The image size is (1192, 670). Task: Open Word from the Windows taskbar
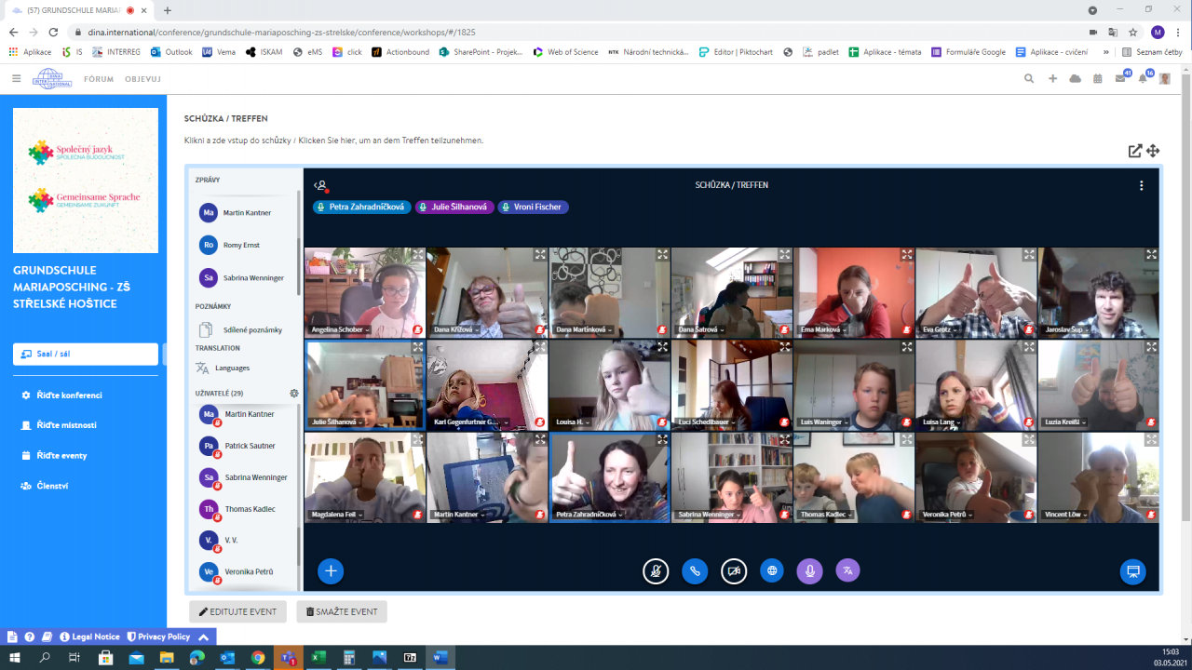pos(440,658)
